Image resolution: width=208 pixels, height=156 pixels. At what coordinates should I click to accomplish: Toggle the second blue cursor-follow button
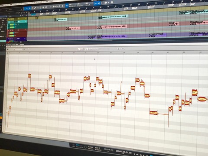[99, 3]
